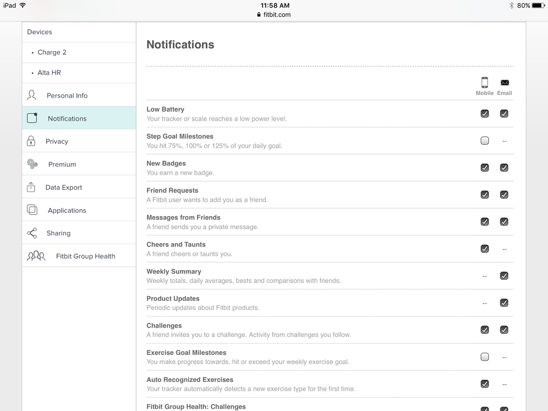548x411 pixels.
Task: Go to Sharing settings
Action: [x=79, y=233]
